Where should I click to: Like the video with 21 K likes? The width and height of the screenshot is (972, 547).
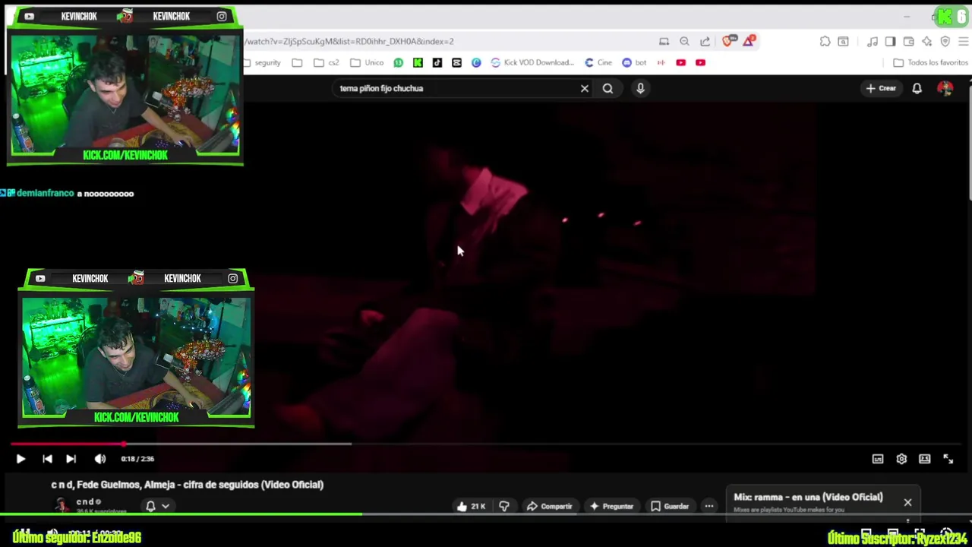(471, 506)
